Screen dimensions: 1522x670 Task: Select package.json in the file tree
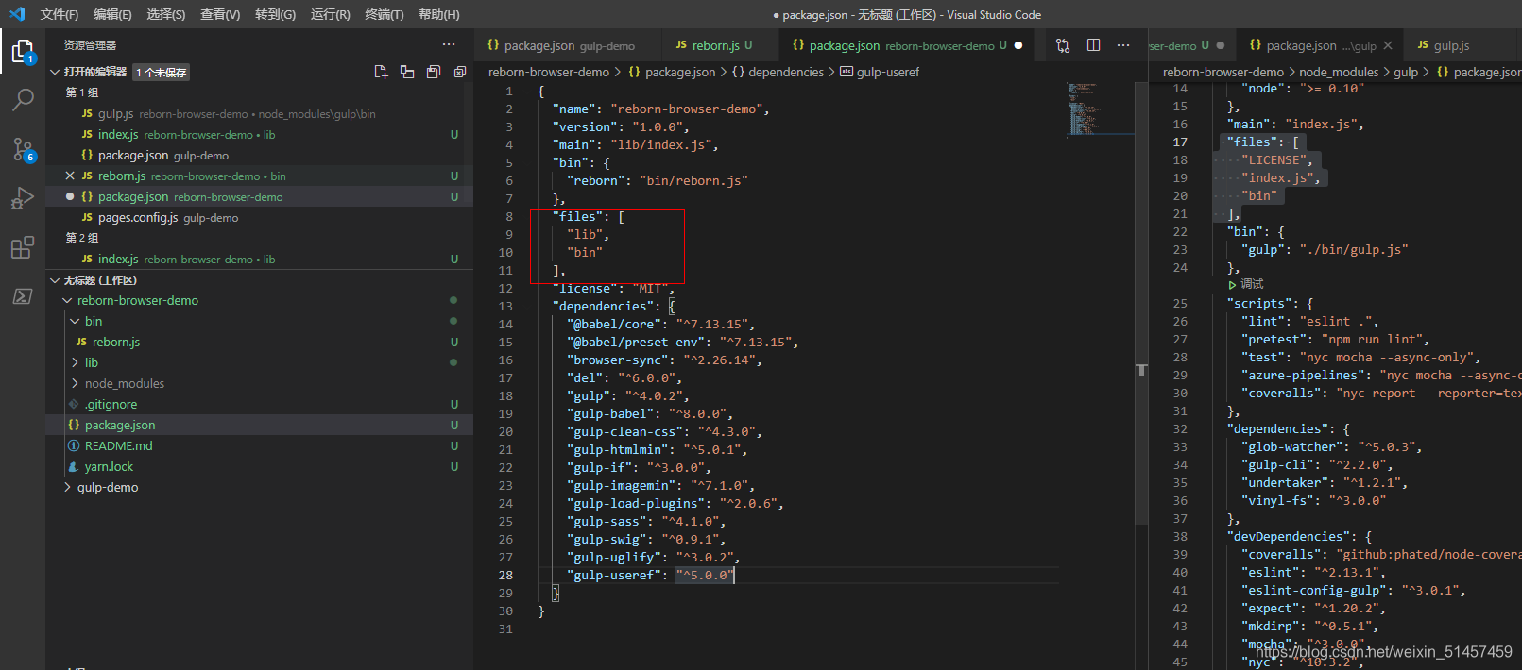pyautogui.click(x=259, y=425)
